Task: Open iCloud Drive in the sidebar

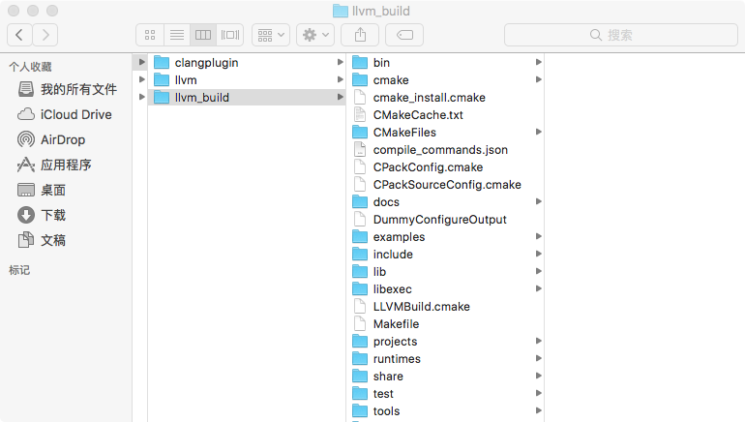Action: point(67,114)
